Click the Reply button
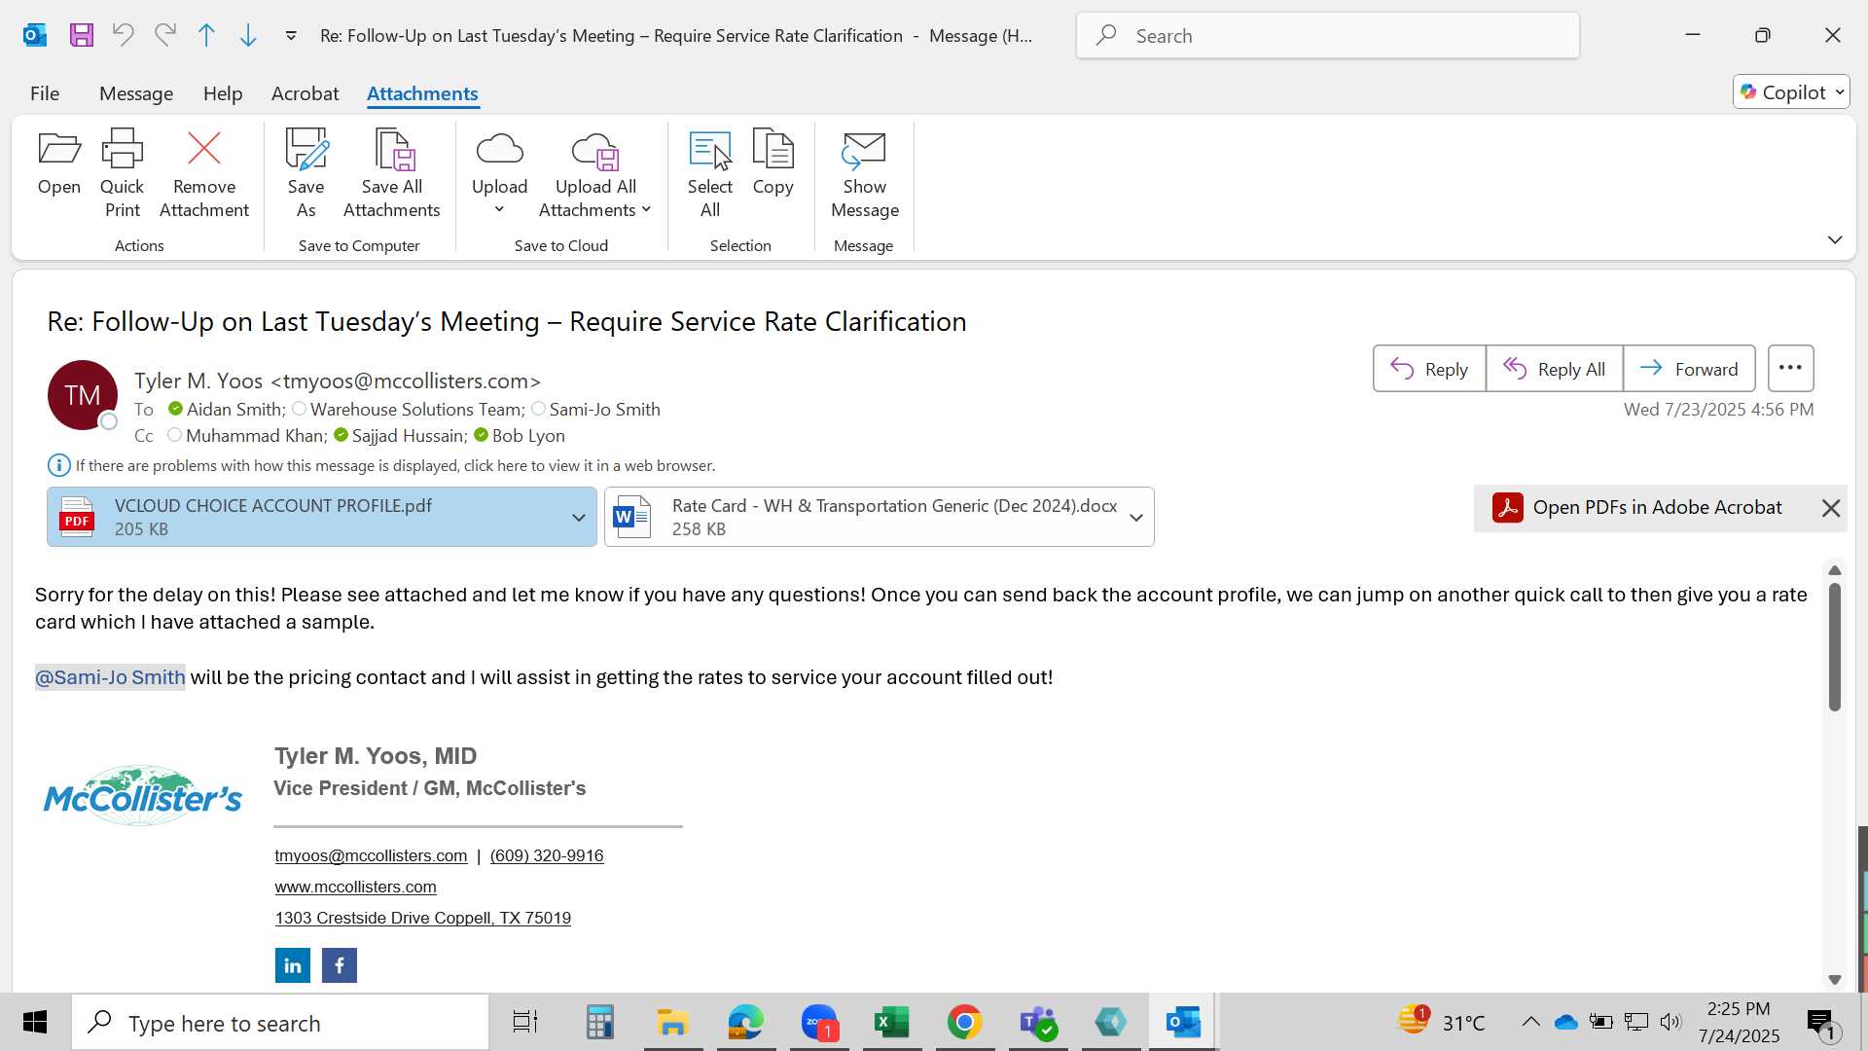1868x1051 pixels. tap(1429, 369)
